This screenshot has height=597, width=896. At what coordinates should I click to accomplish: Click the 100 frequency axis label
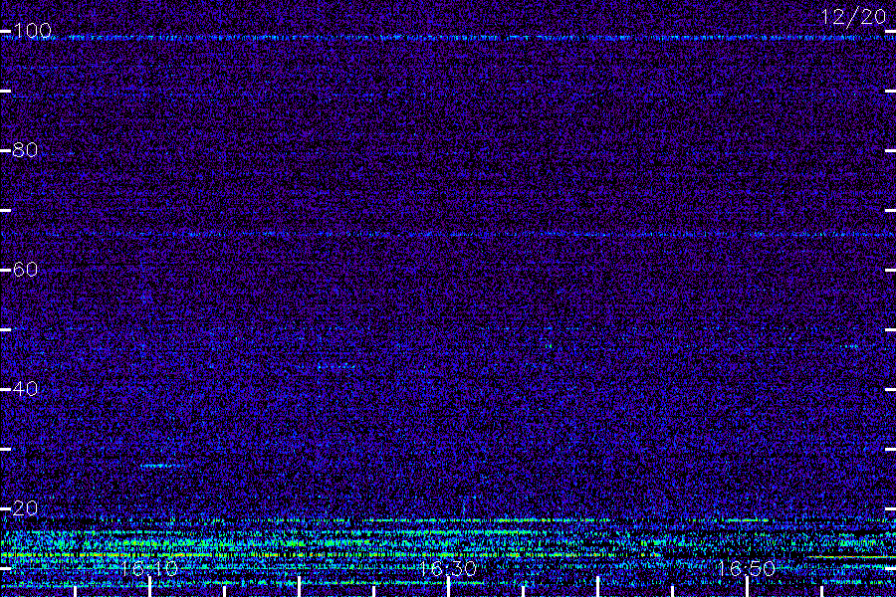33,30
